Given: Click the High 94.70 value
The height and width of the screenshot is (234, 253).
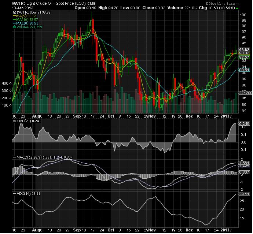Looking at the screenshot, I should tap(108, 8).
